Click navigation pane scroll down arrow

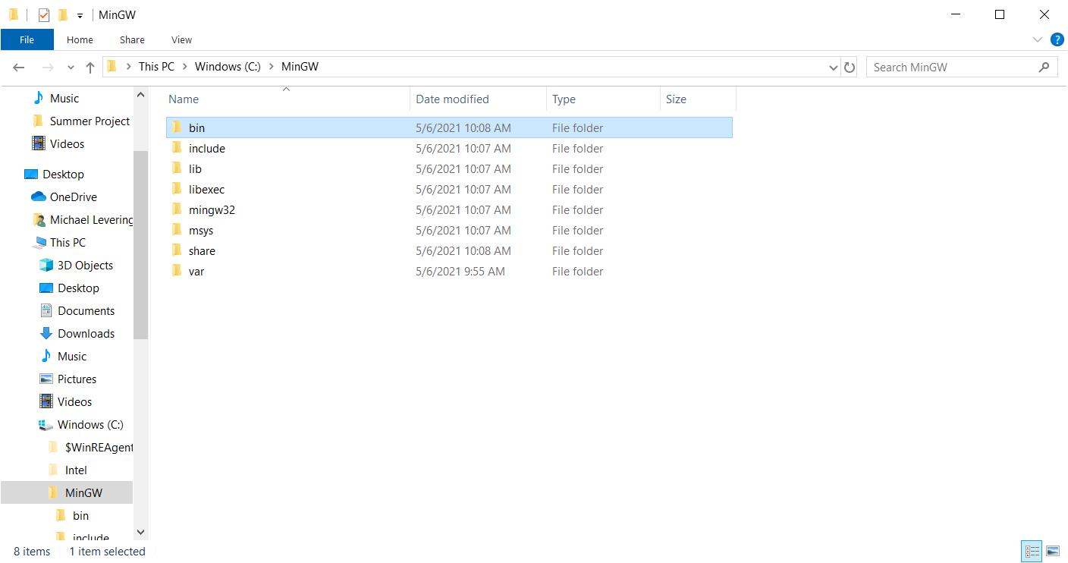(x=140, y=533)
